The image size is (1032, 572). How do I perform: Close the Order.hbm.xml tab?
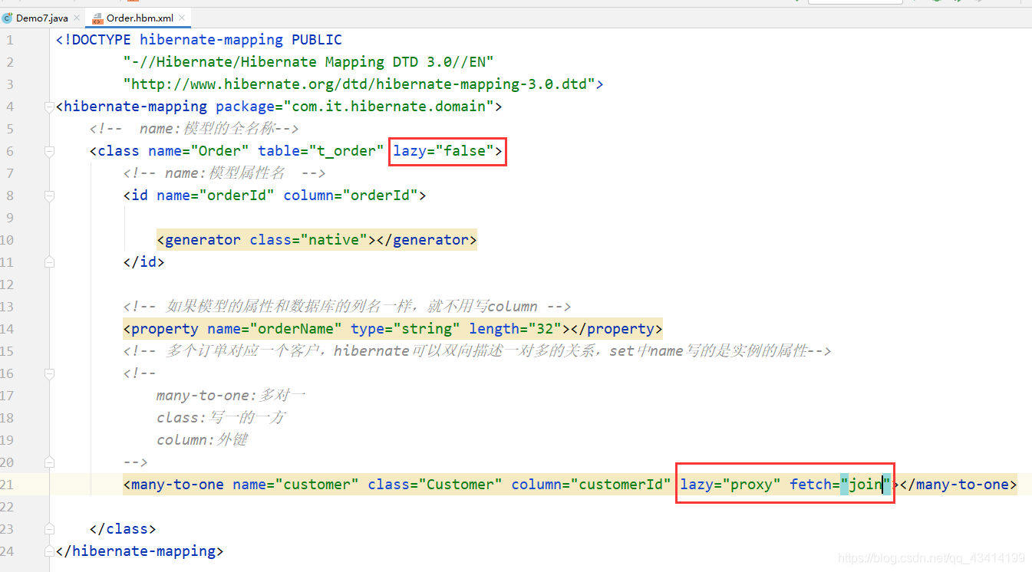pos(183,18)
